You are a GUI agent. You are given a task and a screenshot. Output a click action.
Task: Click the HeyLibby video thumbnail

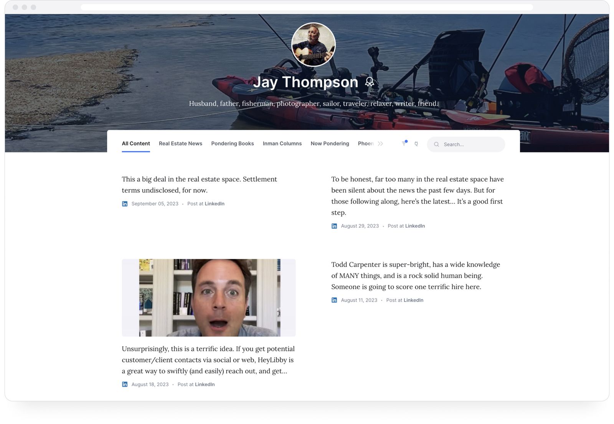click(208, 297)
